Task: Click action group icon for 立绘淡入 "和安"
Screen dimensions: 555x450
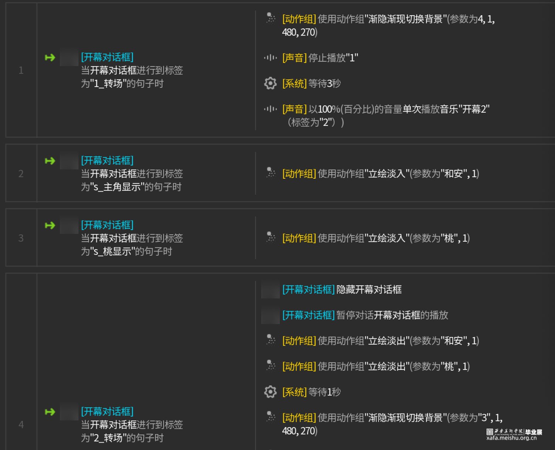Action: pos(270,173)
